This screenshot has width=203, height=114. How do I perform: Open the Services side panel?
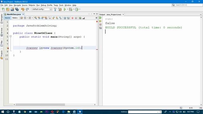click(2, 32)
